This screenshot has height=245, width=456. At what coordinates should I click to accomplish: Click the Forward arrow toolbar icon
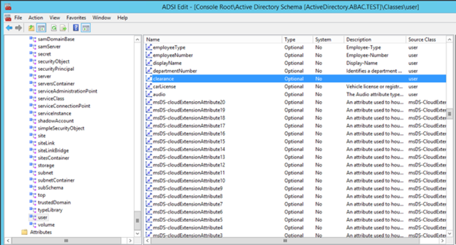pos(19,28)
